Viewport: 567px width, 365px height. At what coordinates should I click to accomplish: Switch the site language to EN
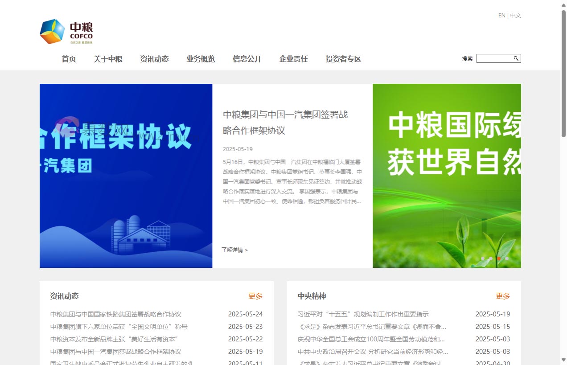pos(501,15)
